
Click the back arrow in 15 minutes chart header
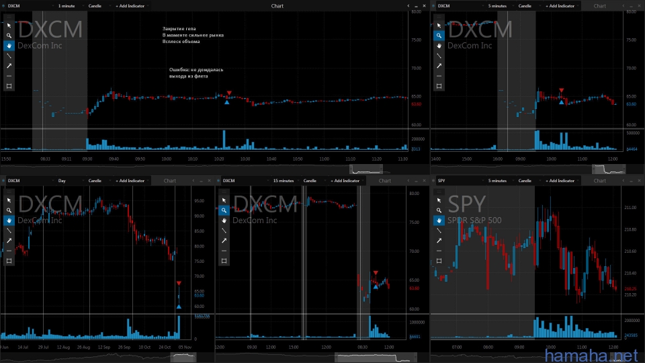(x=408, y=181)
